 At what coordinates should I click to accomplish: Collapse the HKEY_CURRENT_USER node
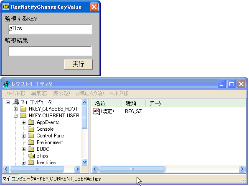tap(15, 116)
